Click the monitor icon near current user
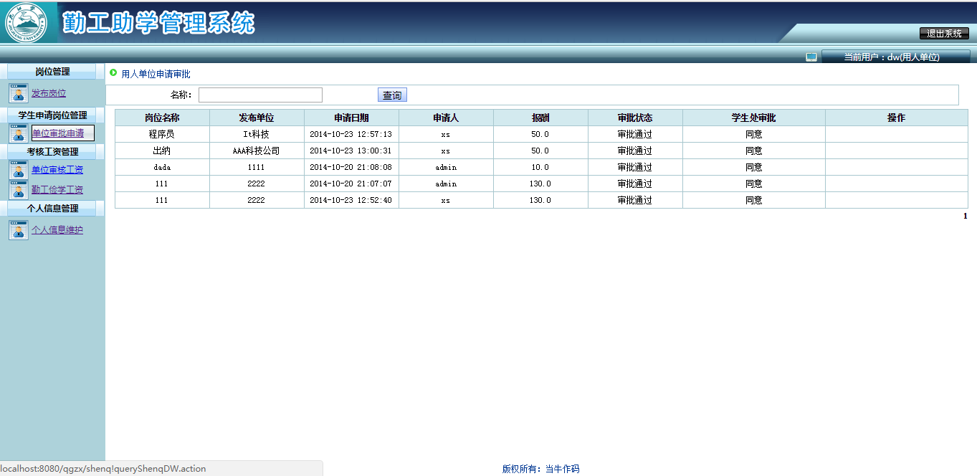The width and height of the screenshot is (977, 476). coord(811,57)
